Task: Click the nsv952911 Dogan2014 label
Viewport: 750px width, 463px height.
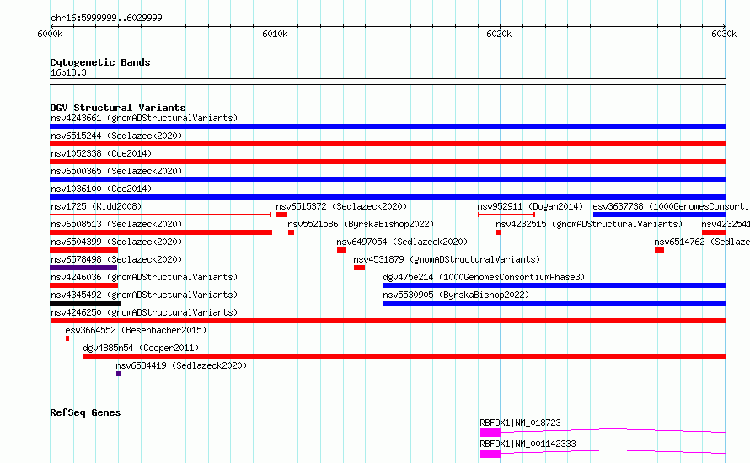Action: 530,206
